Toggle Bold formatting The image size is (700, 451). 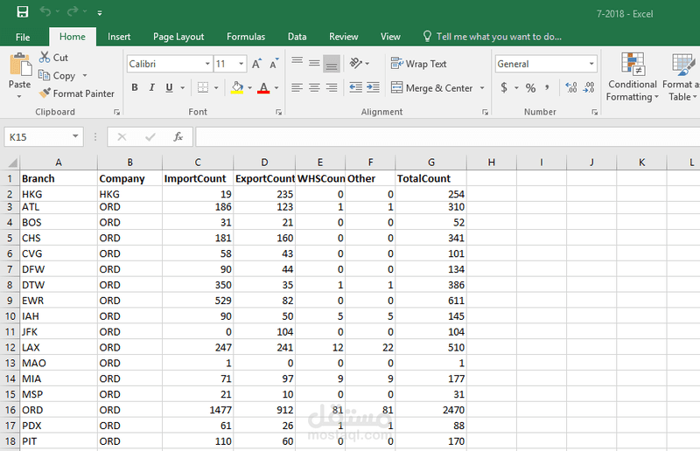135,87
